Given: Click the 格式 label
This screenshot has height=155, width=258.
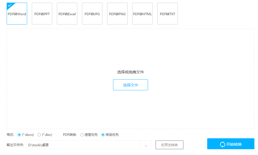Looking at the screenshot, I should [10, 135].
